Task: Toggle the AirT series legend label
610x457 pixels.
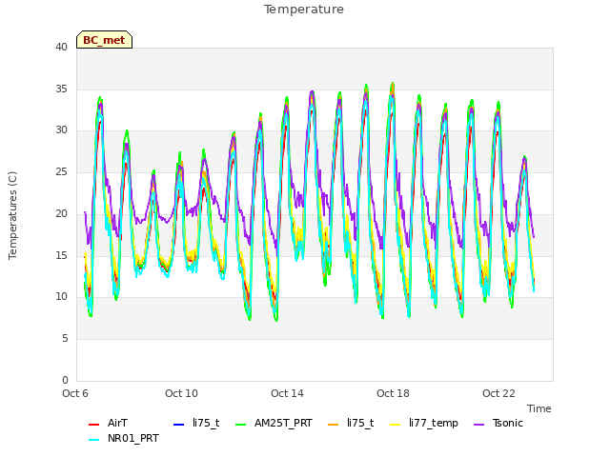Action: [x=117, y=423]
